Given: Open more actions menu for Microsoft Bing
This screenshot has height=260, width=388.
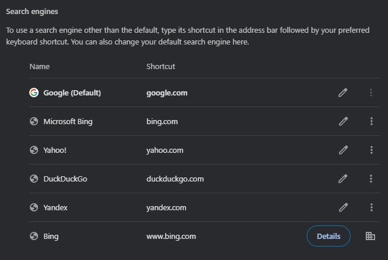Looking at the screenshot, I should point(371,121).
